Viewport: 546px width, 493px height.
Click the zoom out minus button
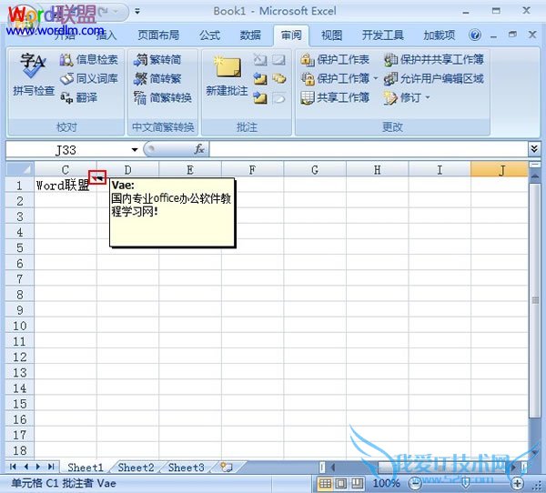414,483
